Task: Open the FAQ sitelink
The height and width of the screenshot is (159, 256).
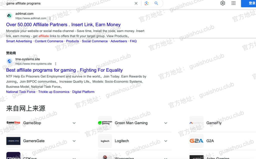Action: (133, 41)
